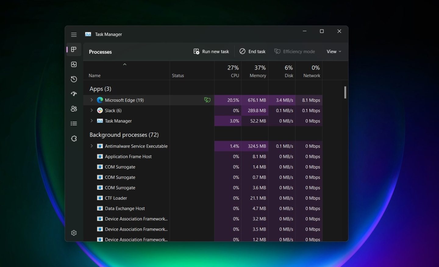Open Task Manager settings via the gear icon

pyautogui.click(x=74, y=233)
